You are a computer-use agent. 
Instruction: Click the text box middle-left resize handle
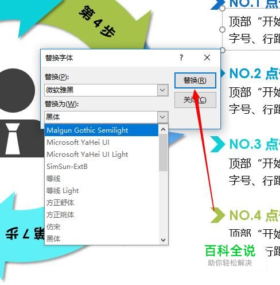pyautogui.click(x=222, y=29)
